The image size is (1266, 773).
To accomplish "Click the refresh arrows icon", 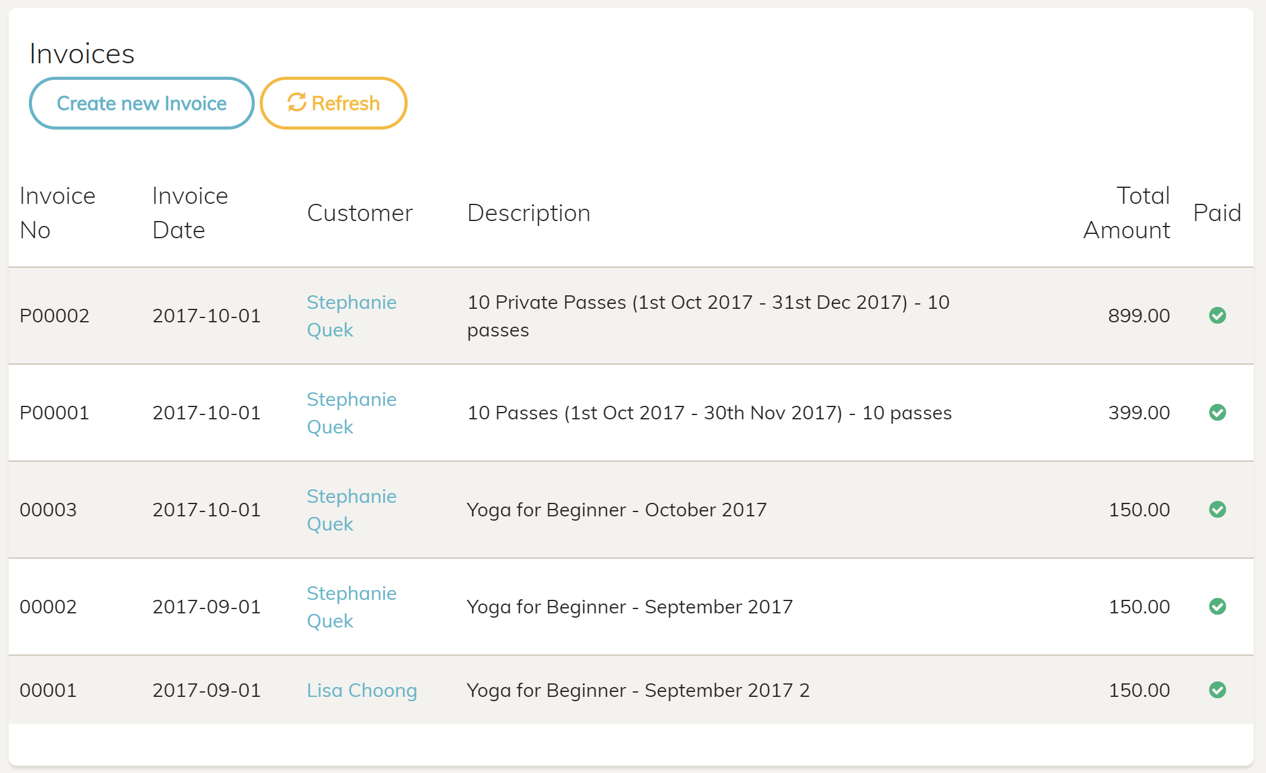I will coord(297,103).
